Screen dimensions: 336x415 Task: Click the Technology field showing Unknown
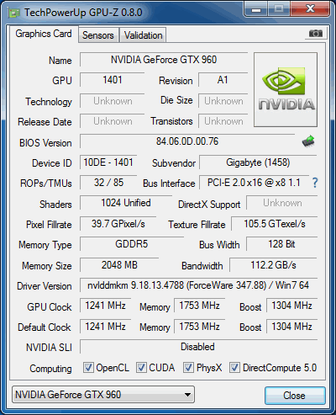pos(113,101)
